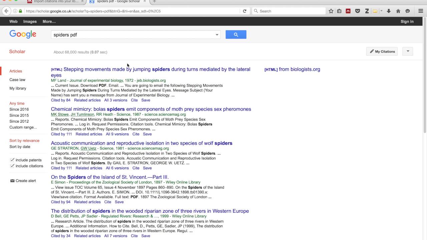Image resolution: width=427 pixels, height=240 pixels.
Task: Open the settings dropdown next to My Citations
Action: pos(408,51)
